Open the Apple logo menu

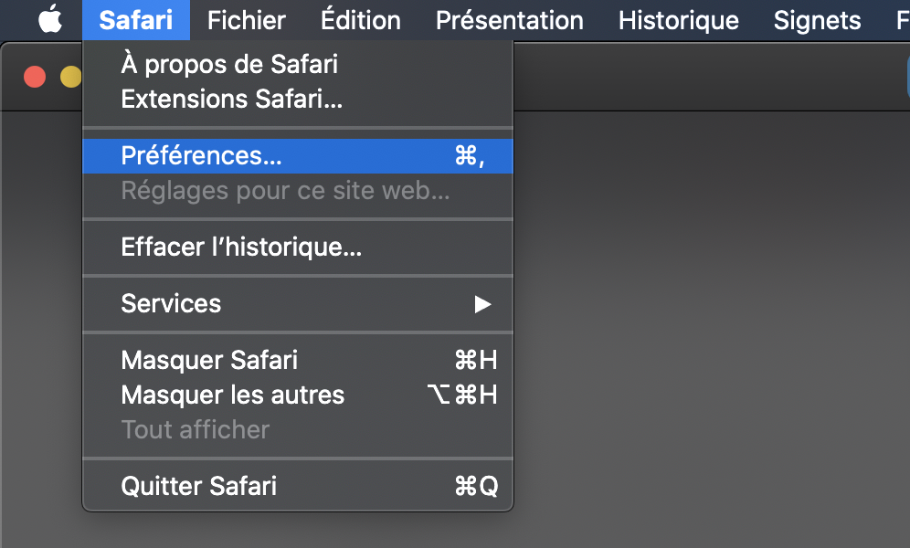point(50,20)
